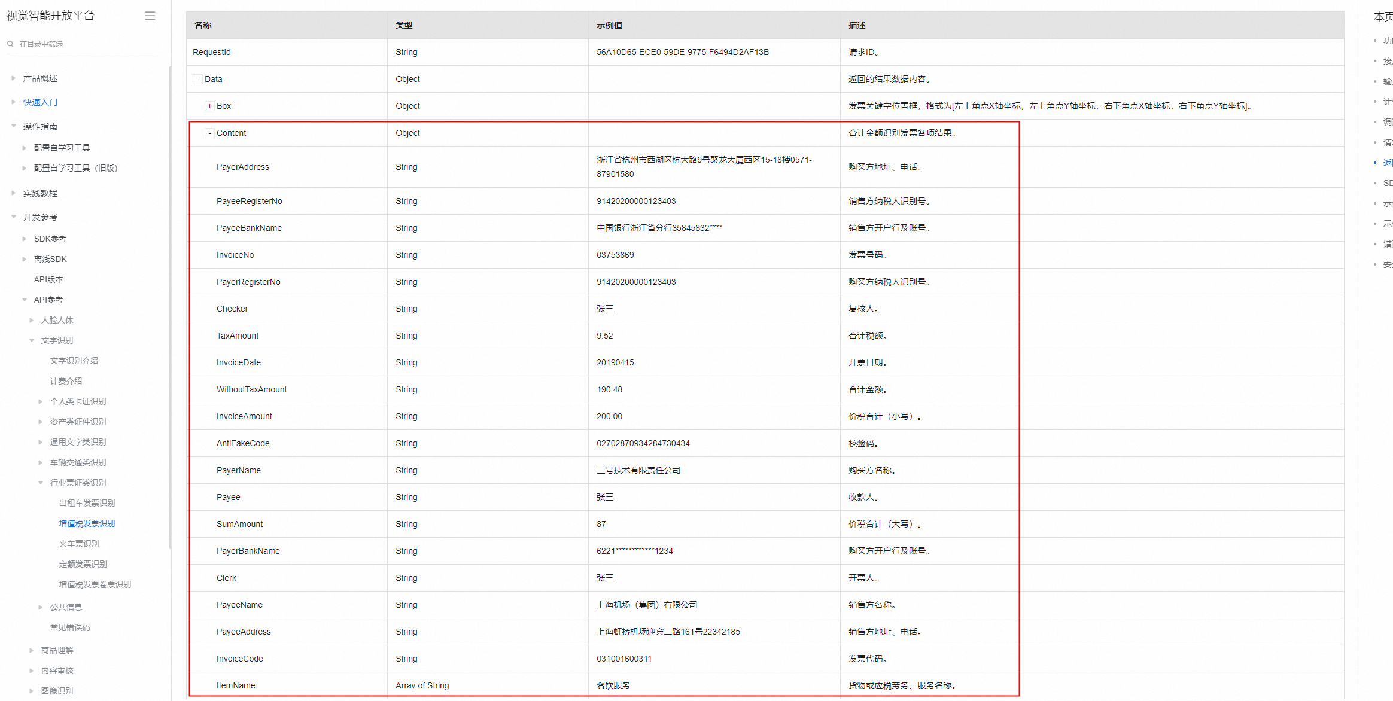Expand the 离线SDK item arrow
The width and height of the screenshot is (1393, 701).
click(24, 259)
